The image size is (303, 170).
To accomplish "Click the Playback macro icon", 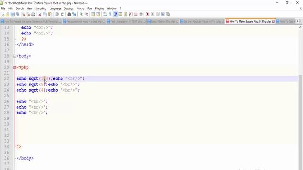I will tap(158, 14).
